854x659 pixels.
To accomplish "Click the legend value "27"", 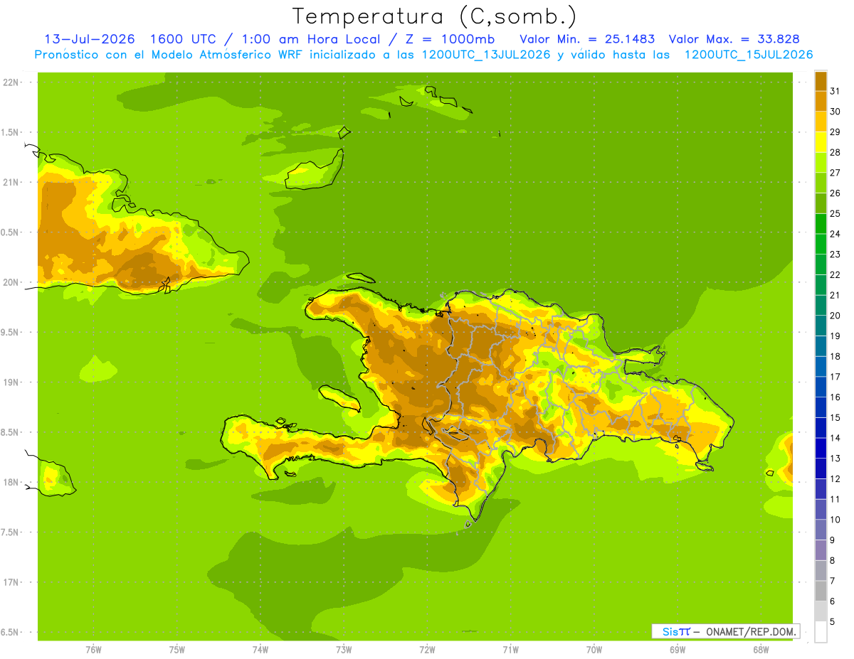I will click(x=835, y=173).
